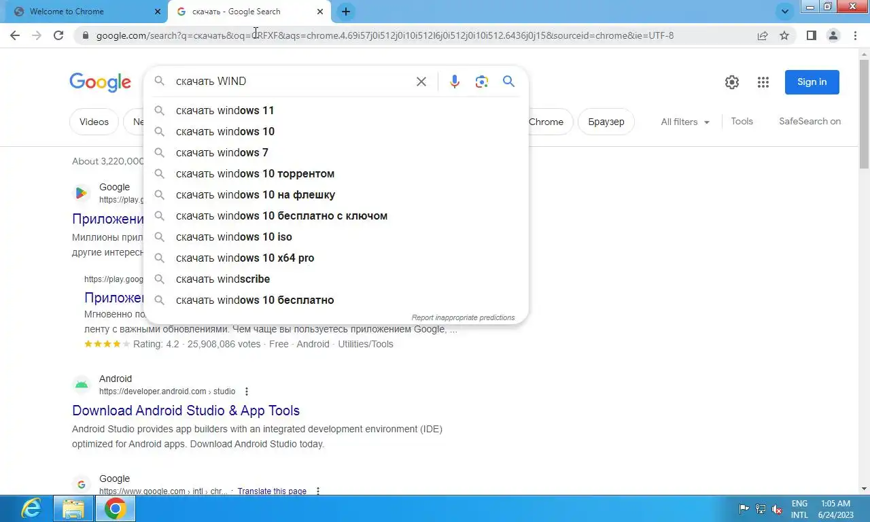Select the Браузер filter chip
The height and width of the screenshot is (522, 870).
point(606,122)
